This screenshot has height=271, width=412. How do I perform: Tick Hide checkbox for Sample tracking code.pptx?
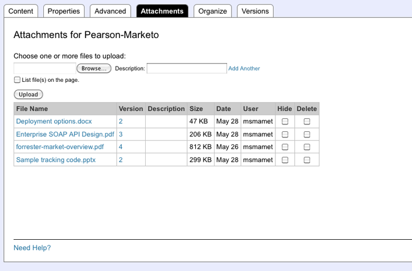tap(285, 160)
